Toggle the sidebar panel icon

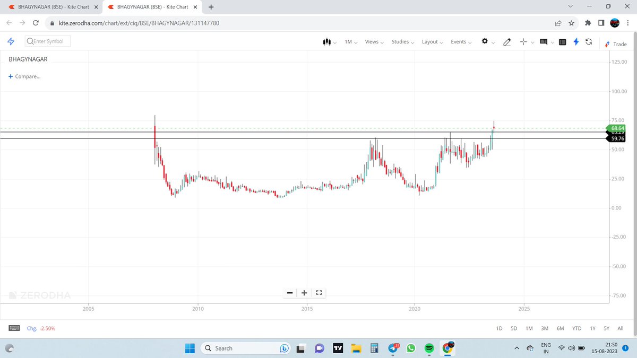coord(563,42)
